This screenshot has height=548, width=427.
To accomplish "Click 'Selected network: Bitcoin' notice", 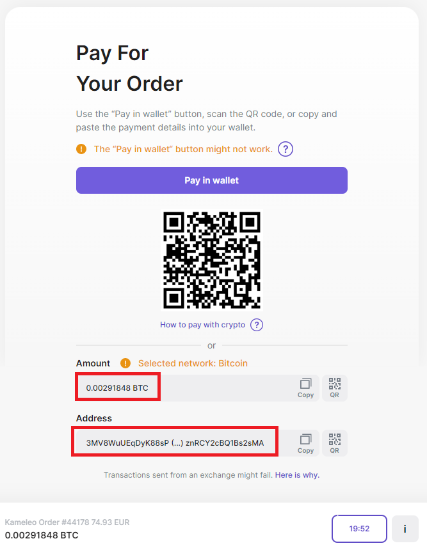I will [x=193, y=363].
